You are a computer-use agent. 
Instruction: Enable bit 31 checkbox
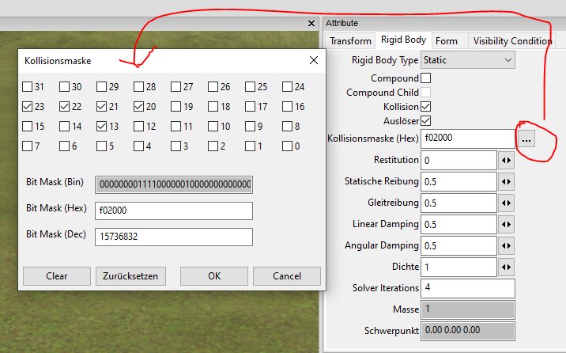pyautogui.click(x=28, y=86)
